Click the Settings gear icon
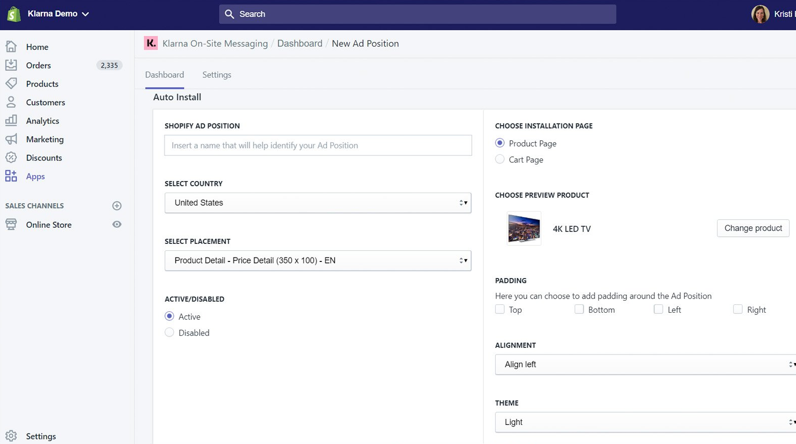 coord(11,436)
